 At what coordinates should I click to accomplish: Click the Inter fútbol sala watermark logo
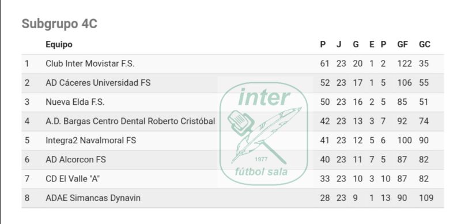264,133
